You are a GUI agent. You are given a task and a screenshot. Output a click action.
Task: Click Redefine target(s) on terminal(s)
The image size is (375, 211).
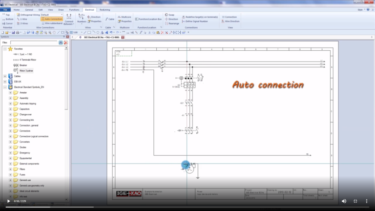click(200, 17)
